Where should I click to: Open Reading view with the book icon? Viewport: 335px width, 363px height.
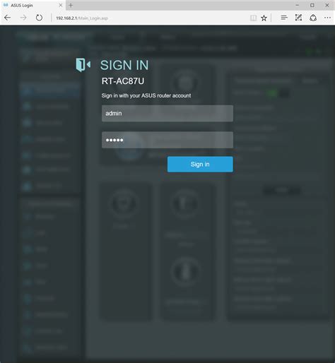coord(253,18)
